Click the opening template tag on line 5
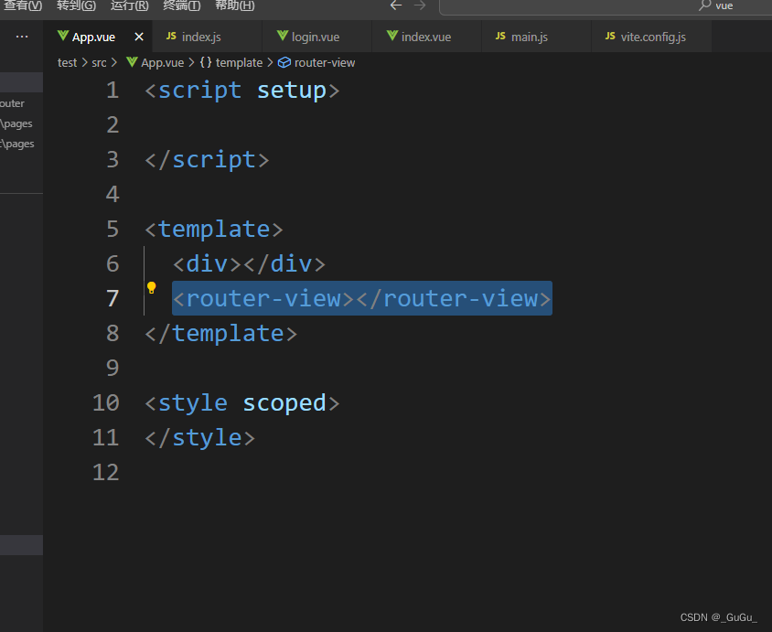The width and height of the screenshot is (772, 632). [x=214, y=230]
